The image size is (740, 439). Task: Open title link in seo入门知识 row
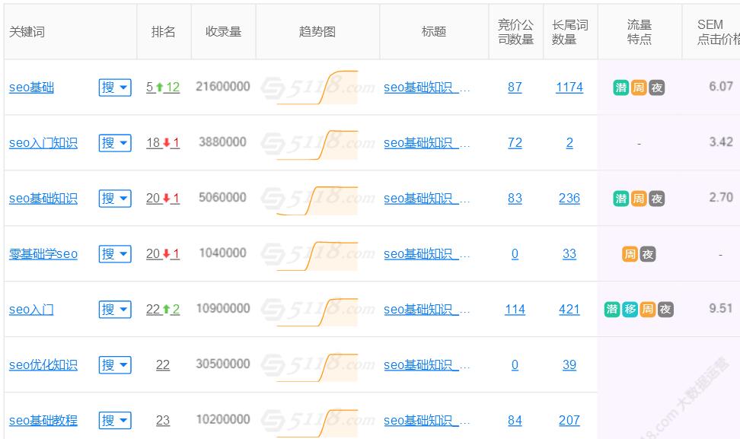426,143
